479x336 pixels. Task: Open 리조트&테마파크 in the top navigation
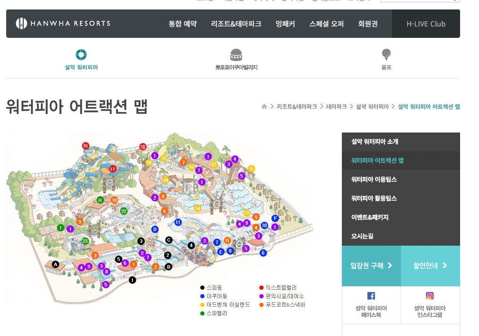coord(236,24)
